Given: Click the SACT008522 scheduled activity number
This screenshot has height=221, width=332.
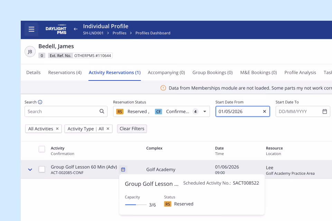Looking at the screenshot, I should pyautogui.click(x=246, y=183).
